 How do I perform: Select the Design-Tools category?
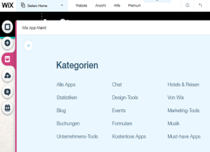pos(125,98)
